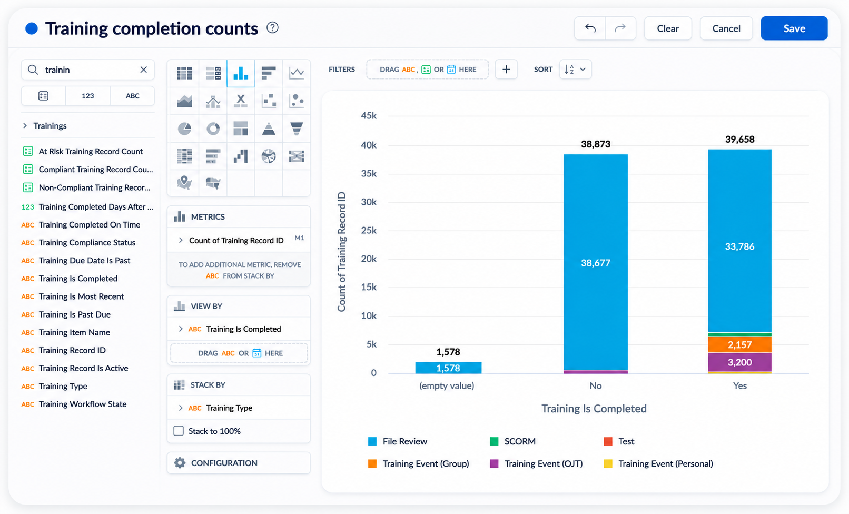Screen dimensions: 849x514
Task: Select the Column chart visualization icon
Action: (x=241, y=73)
